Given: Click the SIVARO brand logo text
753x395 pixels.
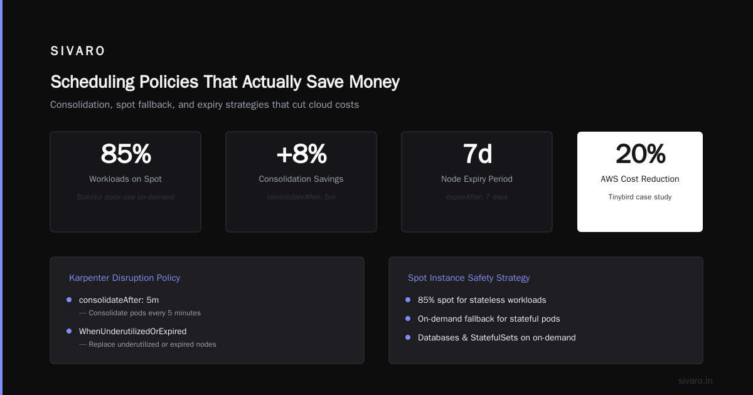Looking at the screenshot, I should point(78,51).
